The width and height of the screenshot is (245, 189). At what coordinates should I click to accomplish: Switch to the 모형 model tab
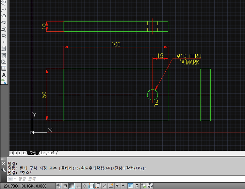[x=33, y=153]
